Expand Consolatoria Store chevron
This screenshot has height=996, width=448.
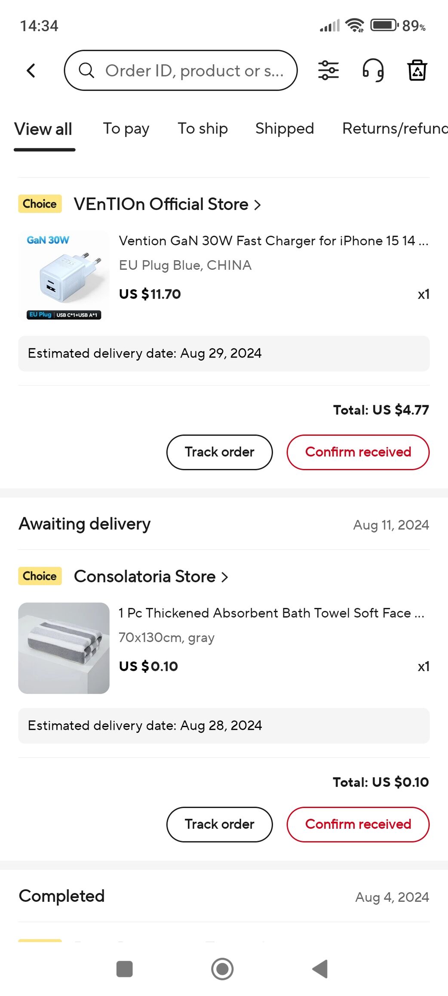click(x=225, y=577)
